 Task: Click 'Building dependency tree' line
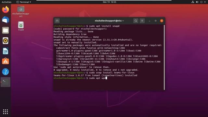point(70,34)
